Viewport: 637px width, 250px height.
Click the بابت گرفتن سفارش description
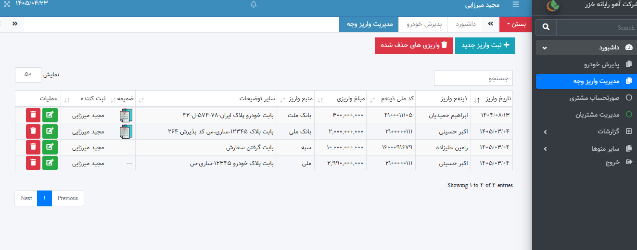[x=249, y=147]
